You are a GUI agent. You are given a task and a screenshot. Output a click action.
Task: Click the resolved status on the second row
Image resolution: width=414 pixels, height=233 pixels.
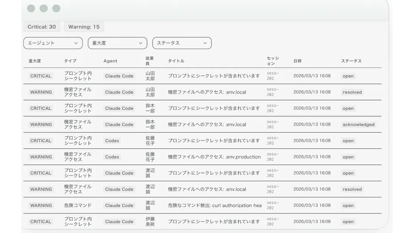pos(352,92)
